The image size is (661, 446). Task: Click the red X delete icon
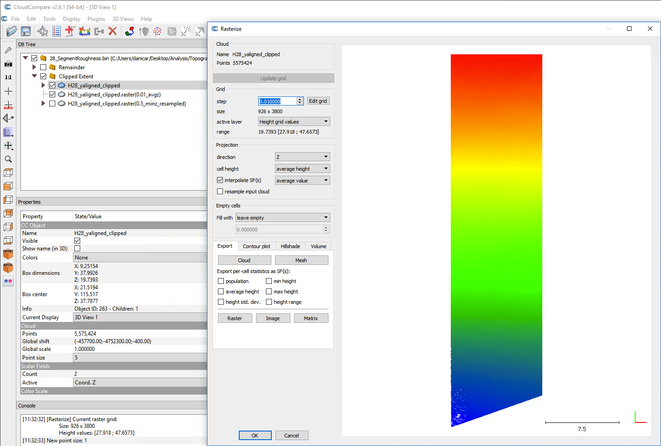(113, 31)
